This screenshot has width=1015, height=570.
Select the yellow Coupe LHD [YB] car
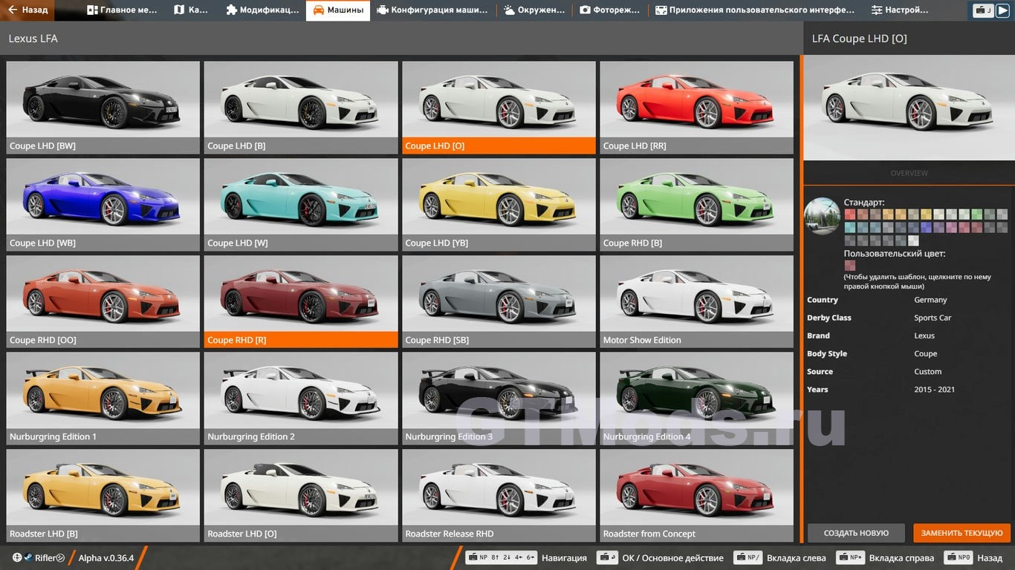(x=499, y=205)
